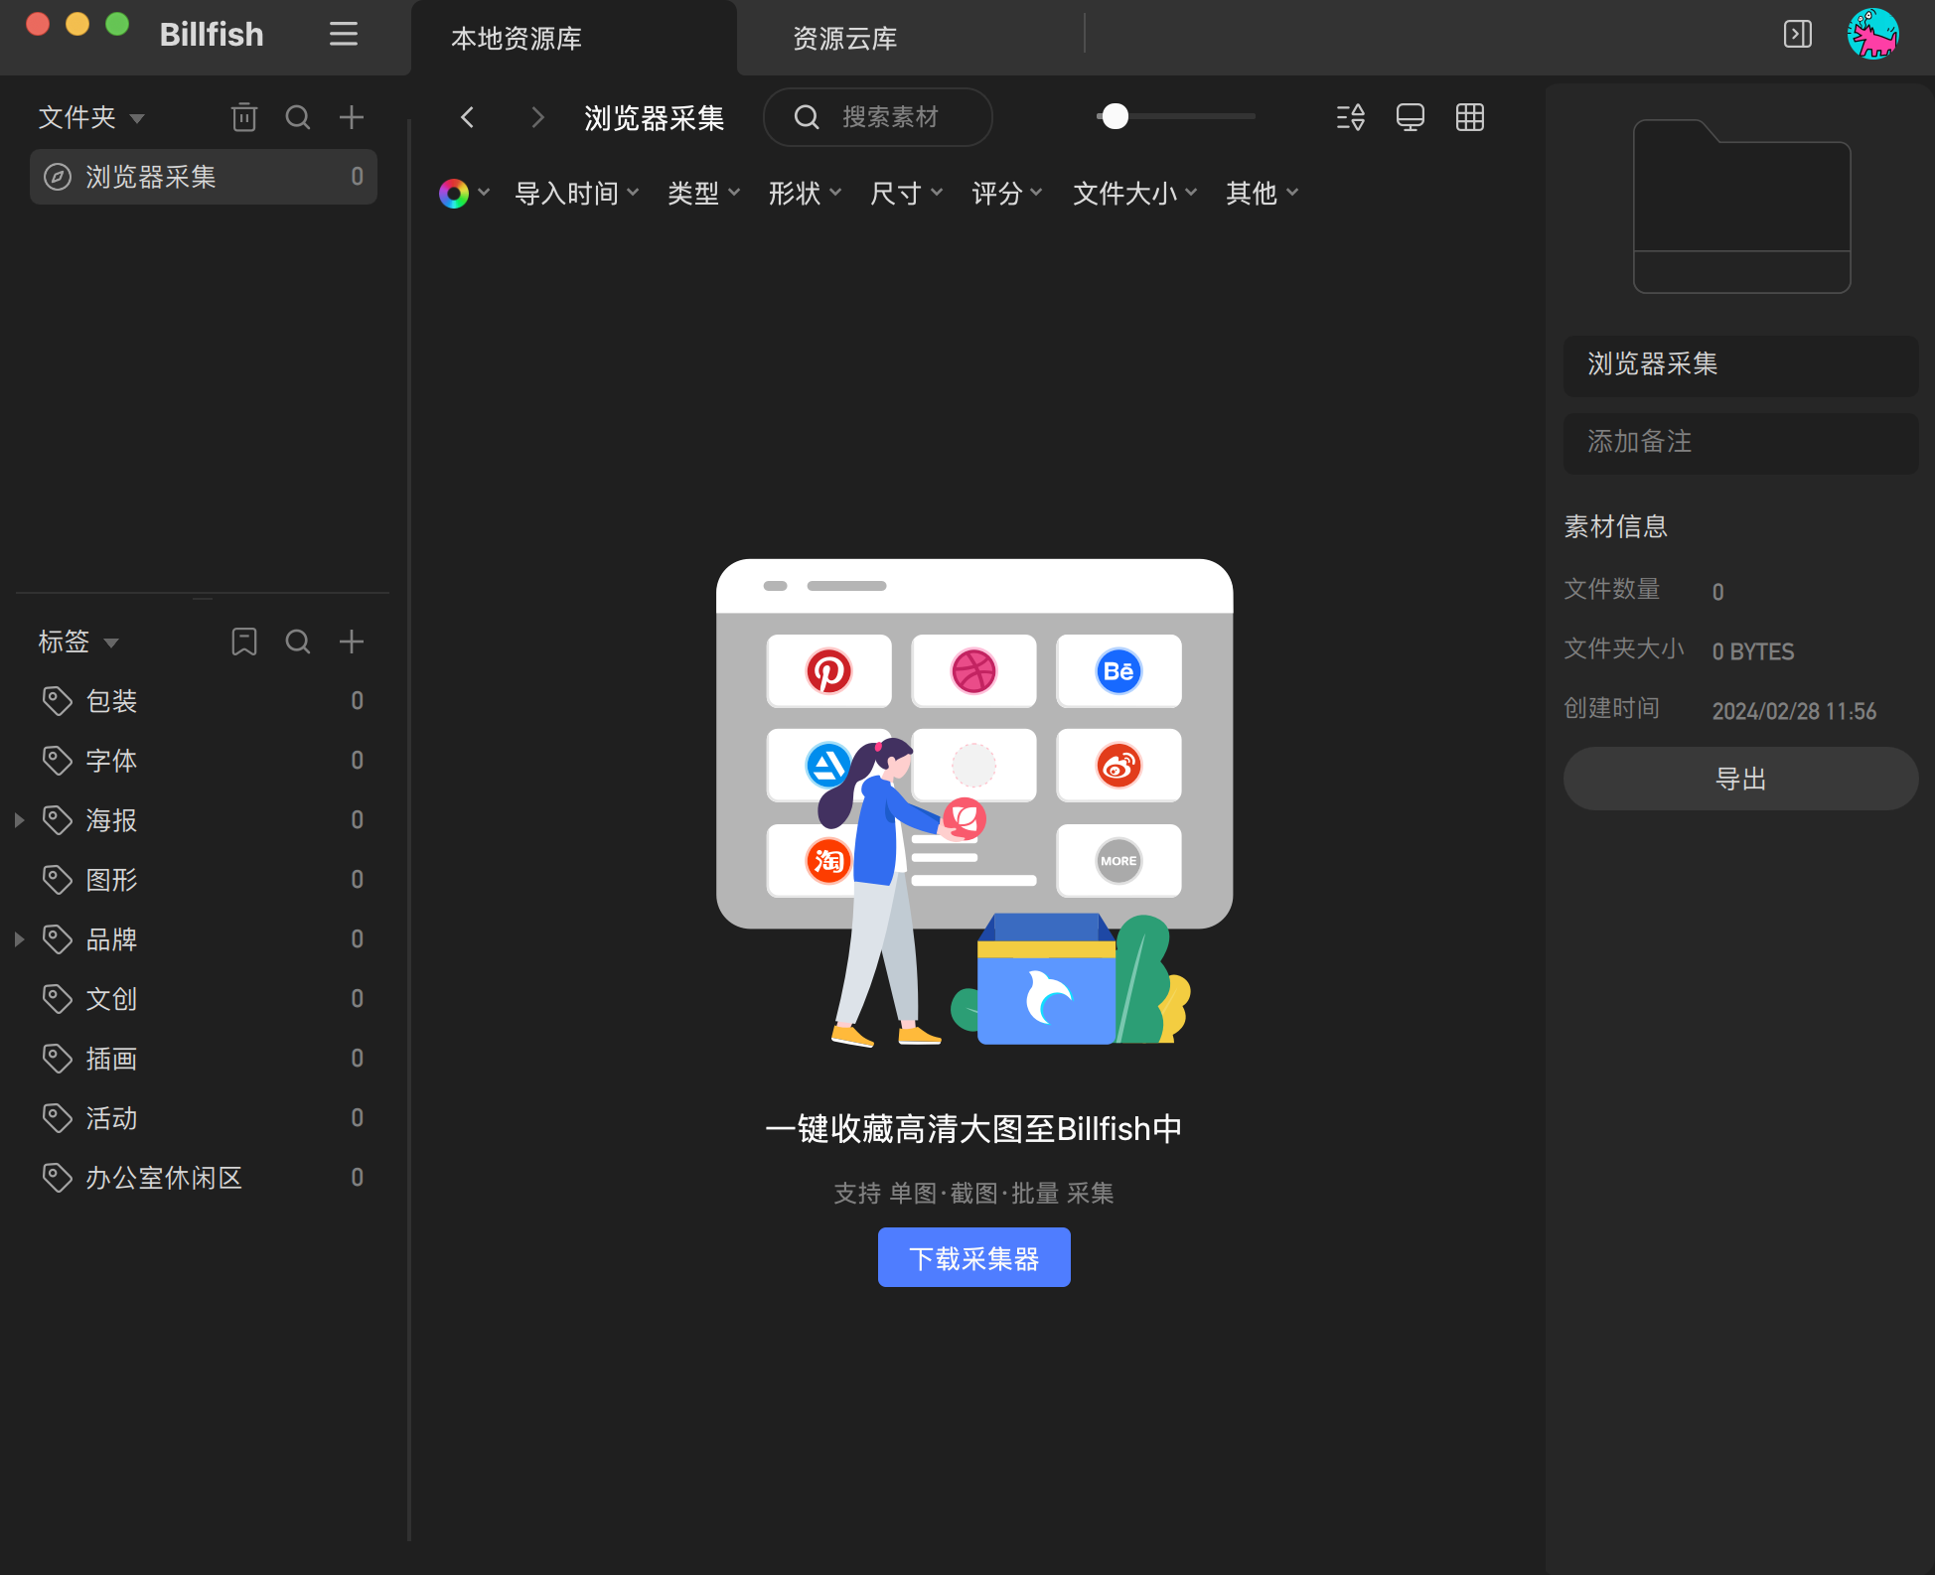Select the 活动 tag

tap(204, 1118)
